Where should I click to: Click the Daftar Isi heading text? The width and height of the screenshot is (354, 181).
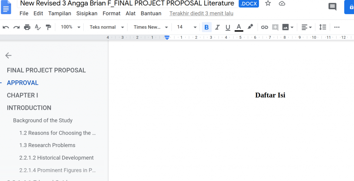(270, 95)
